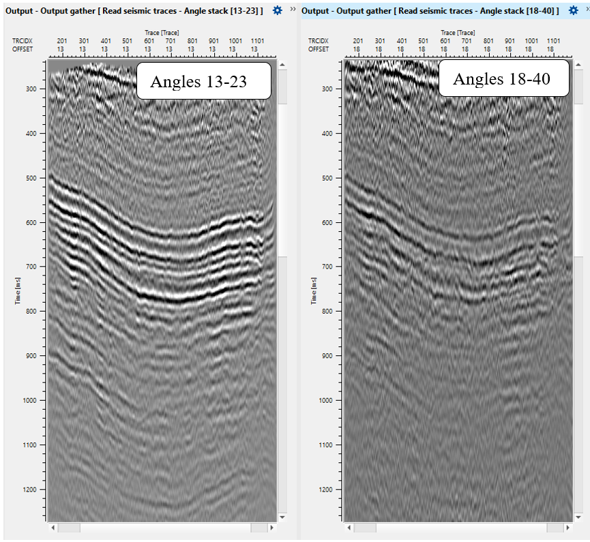
Task: Click left horizontal scrollbar thumb in Angles 13-23 panel
Action: pyautogui.click(x=69, y=528)
